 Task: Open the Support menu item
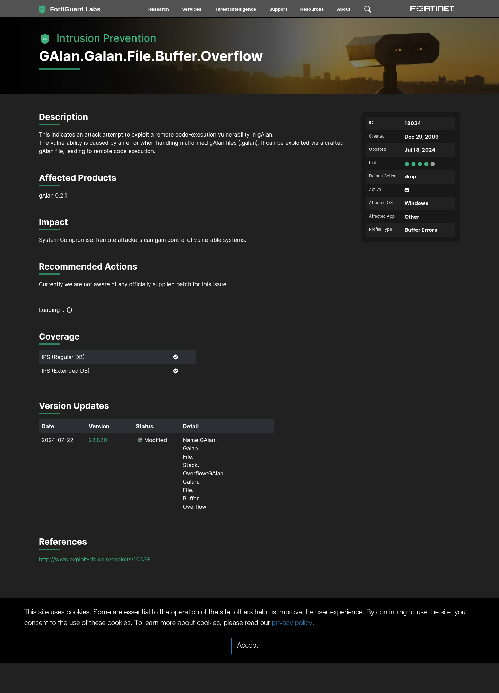coord(278,9)
